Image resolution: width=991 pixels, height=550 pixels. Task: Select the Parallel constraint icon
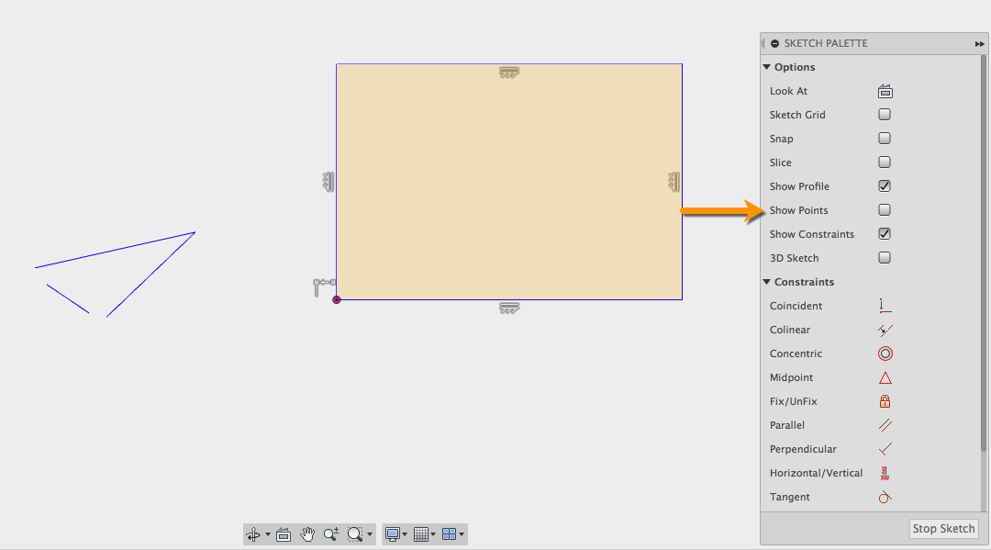885,425
